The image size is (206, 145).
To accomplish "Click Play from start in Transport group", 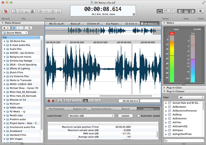I will [41, 11].
